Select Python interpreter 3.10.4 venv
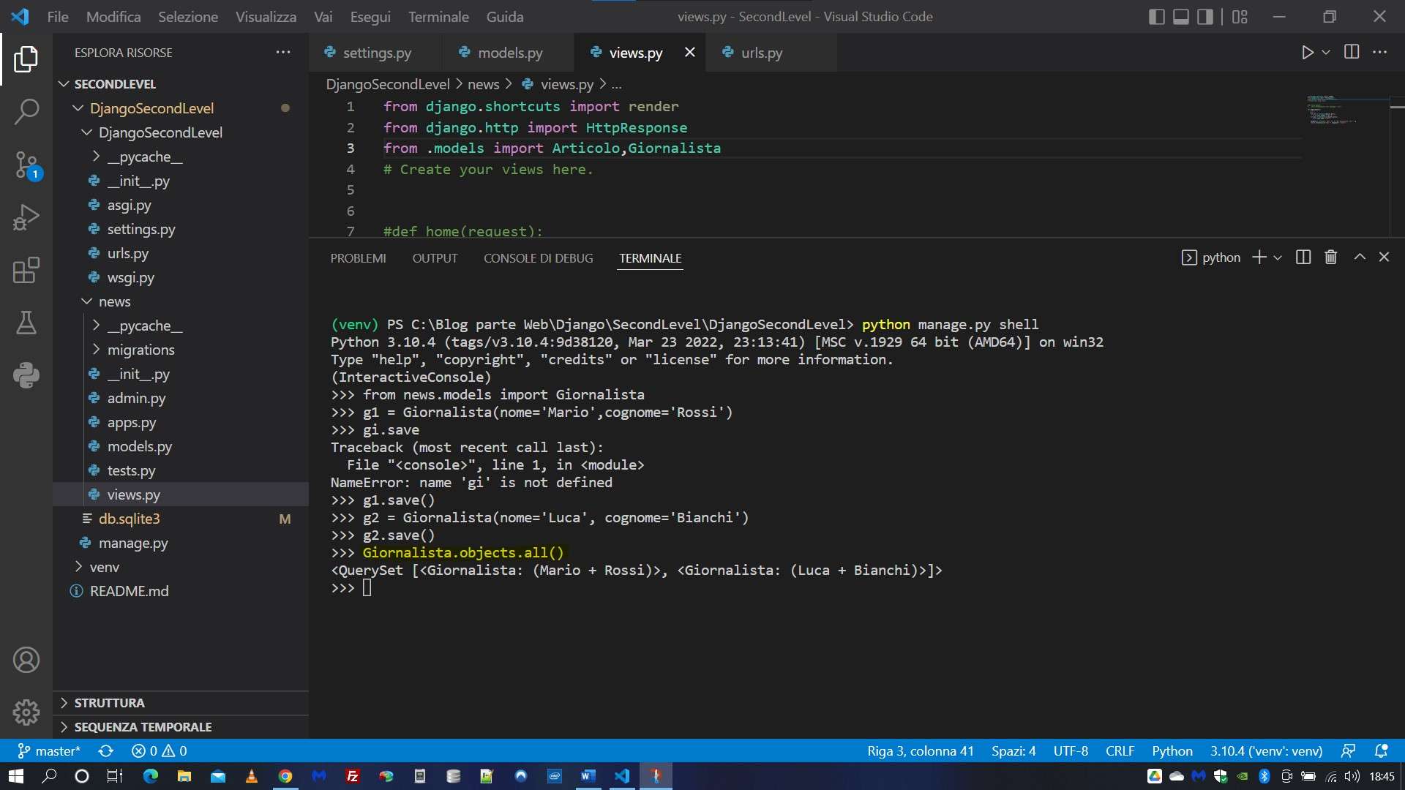Image resolution: width=1405 pixels, height=790 pixels. [1266, 751]
